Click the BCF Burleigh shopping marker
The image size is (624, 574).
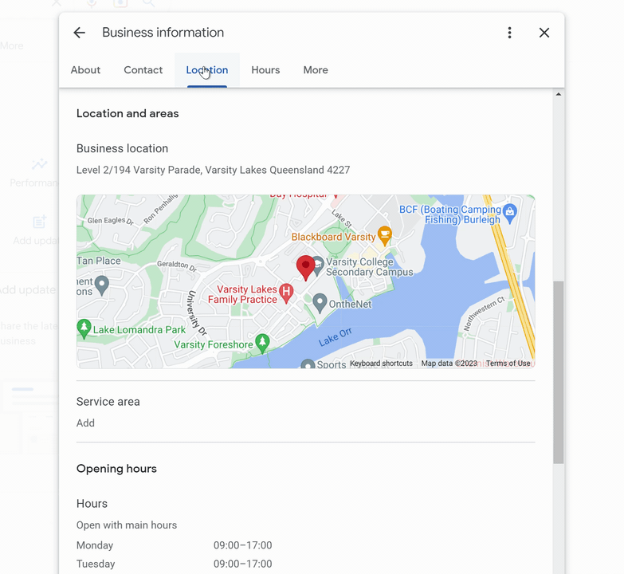510,213
